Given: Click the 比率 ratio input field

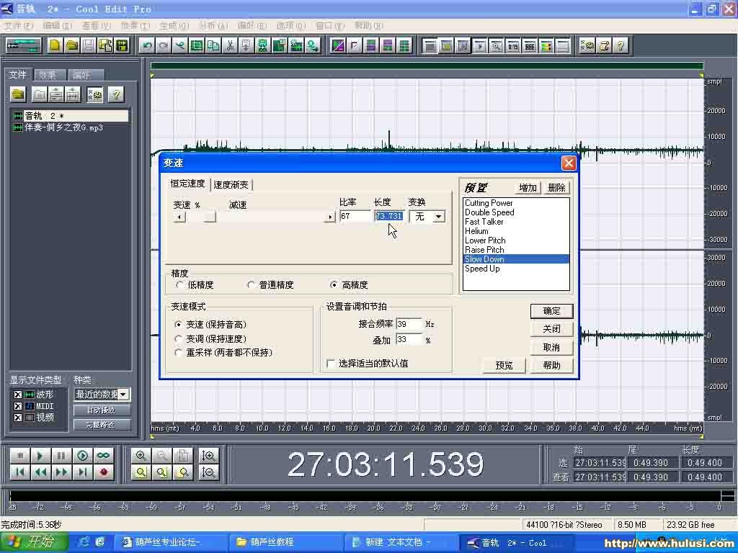Looking at the screenshot, I should coord(355,216).
